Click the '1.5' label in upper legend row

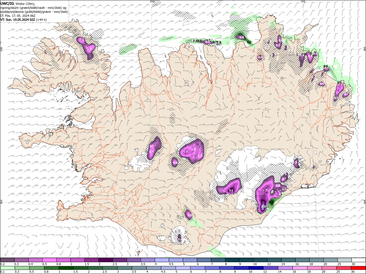pos(87,264)
